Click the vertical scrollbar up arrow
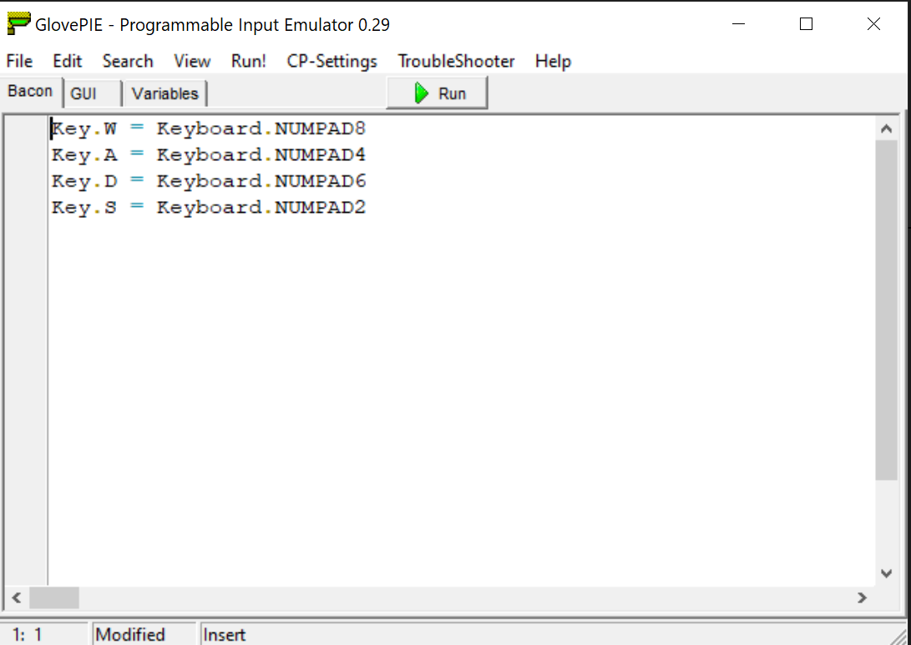This screenshot has height=645, width=911. tap(886, 128)
